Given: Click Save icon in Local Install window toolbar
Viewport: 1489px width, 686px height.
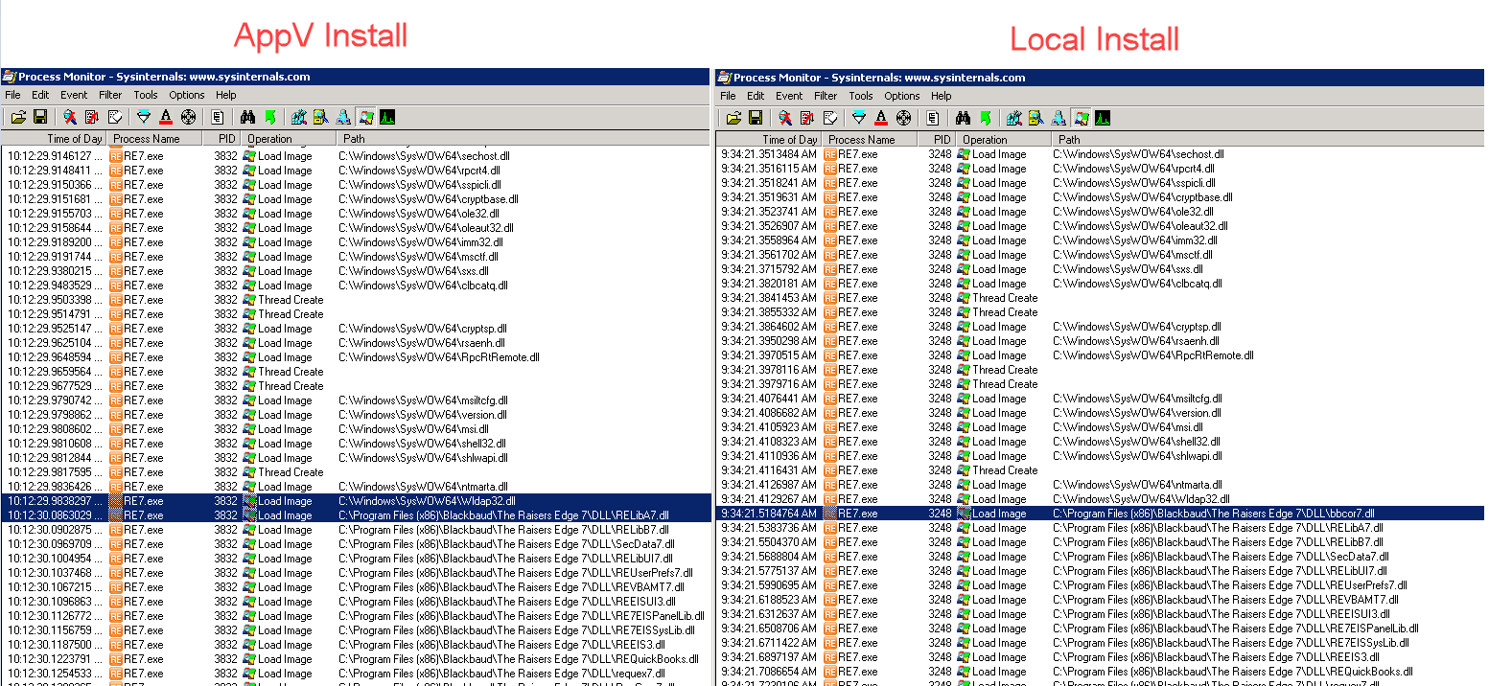Looking at the screenshot, I should [x=755, y=118].
